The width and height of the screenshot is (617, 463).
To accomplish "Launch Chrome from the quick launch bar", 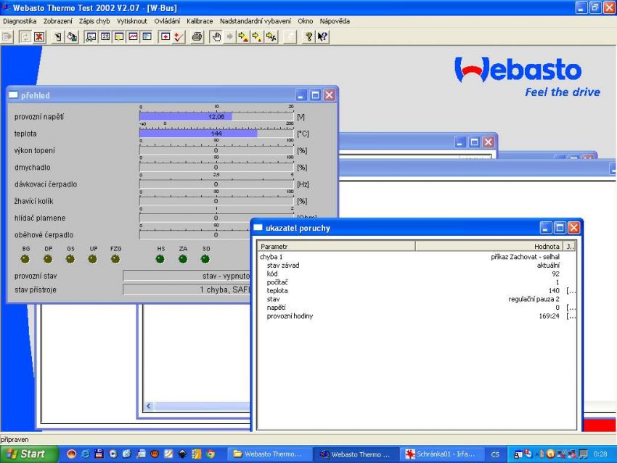I will tap(211, 454).
